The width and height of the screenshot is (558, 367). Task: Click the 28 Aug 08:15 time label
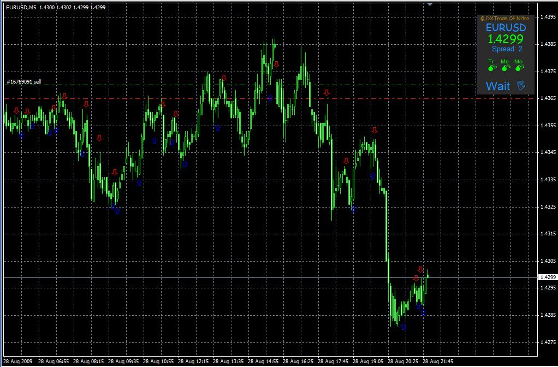click(x=88, y=362)
